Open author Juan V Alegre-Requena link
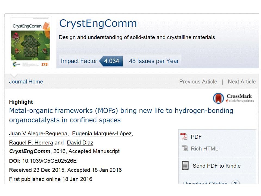 coord(38,133)
